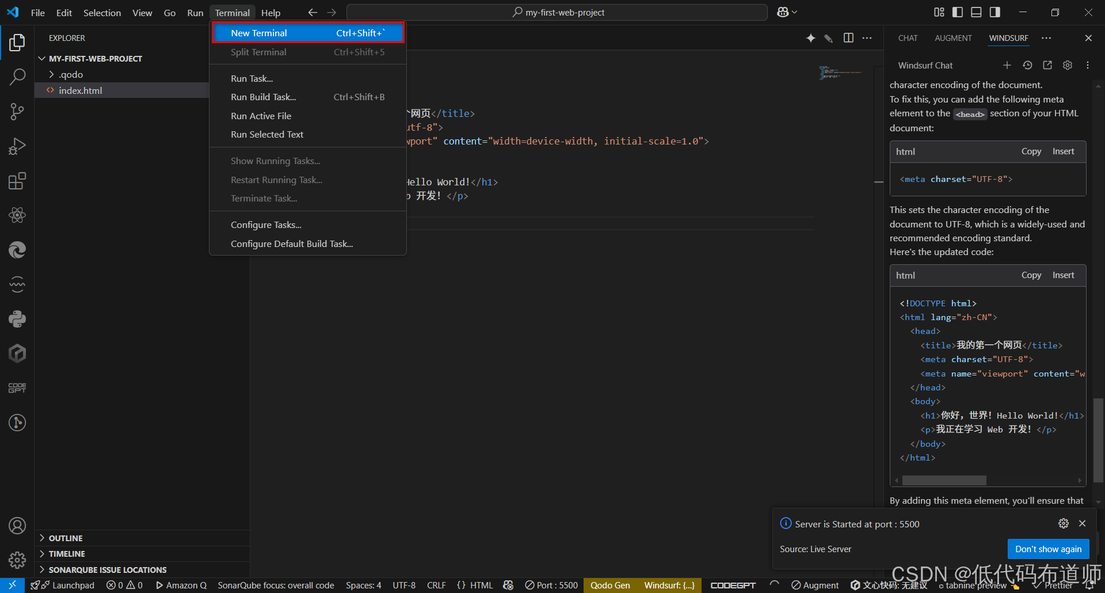The image size is (1105, 593).
Task: Click Qodo Gen in the status bar
Action: point(610,585)
